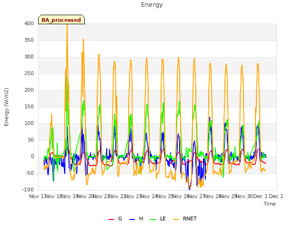Click the orange RNET legend swatch
The height and width of the screenshot is (228, 305).
point(176,219)
